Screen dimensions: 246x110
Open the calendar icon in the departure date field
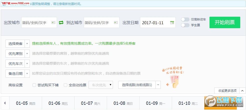[172, 23]
